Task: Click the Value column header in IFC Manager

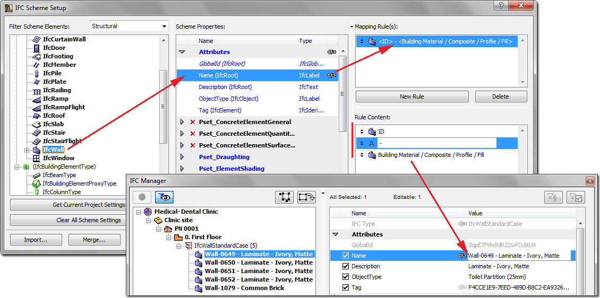Action: click(x=518, y=213)
